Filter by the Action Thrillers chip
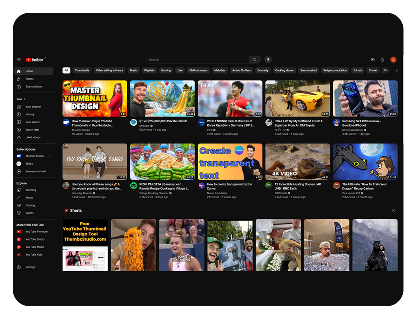Screen dimensions: 417x319 pos(241,70)
